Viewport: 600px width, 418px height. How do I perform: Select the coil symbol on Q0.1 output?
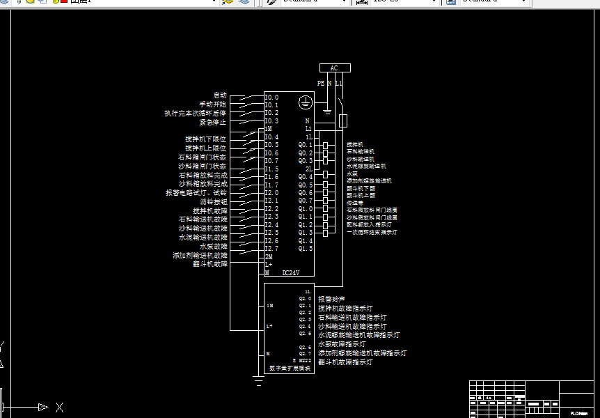click(325, 145)
